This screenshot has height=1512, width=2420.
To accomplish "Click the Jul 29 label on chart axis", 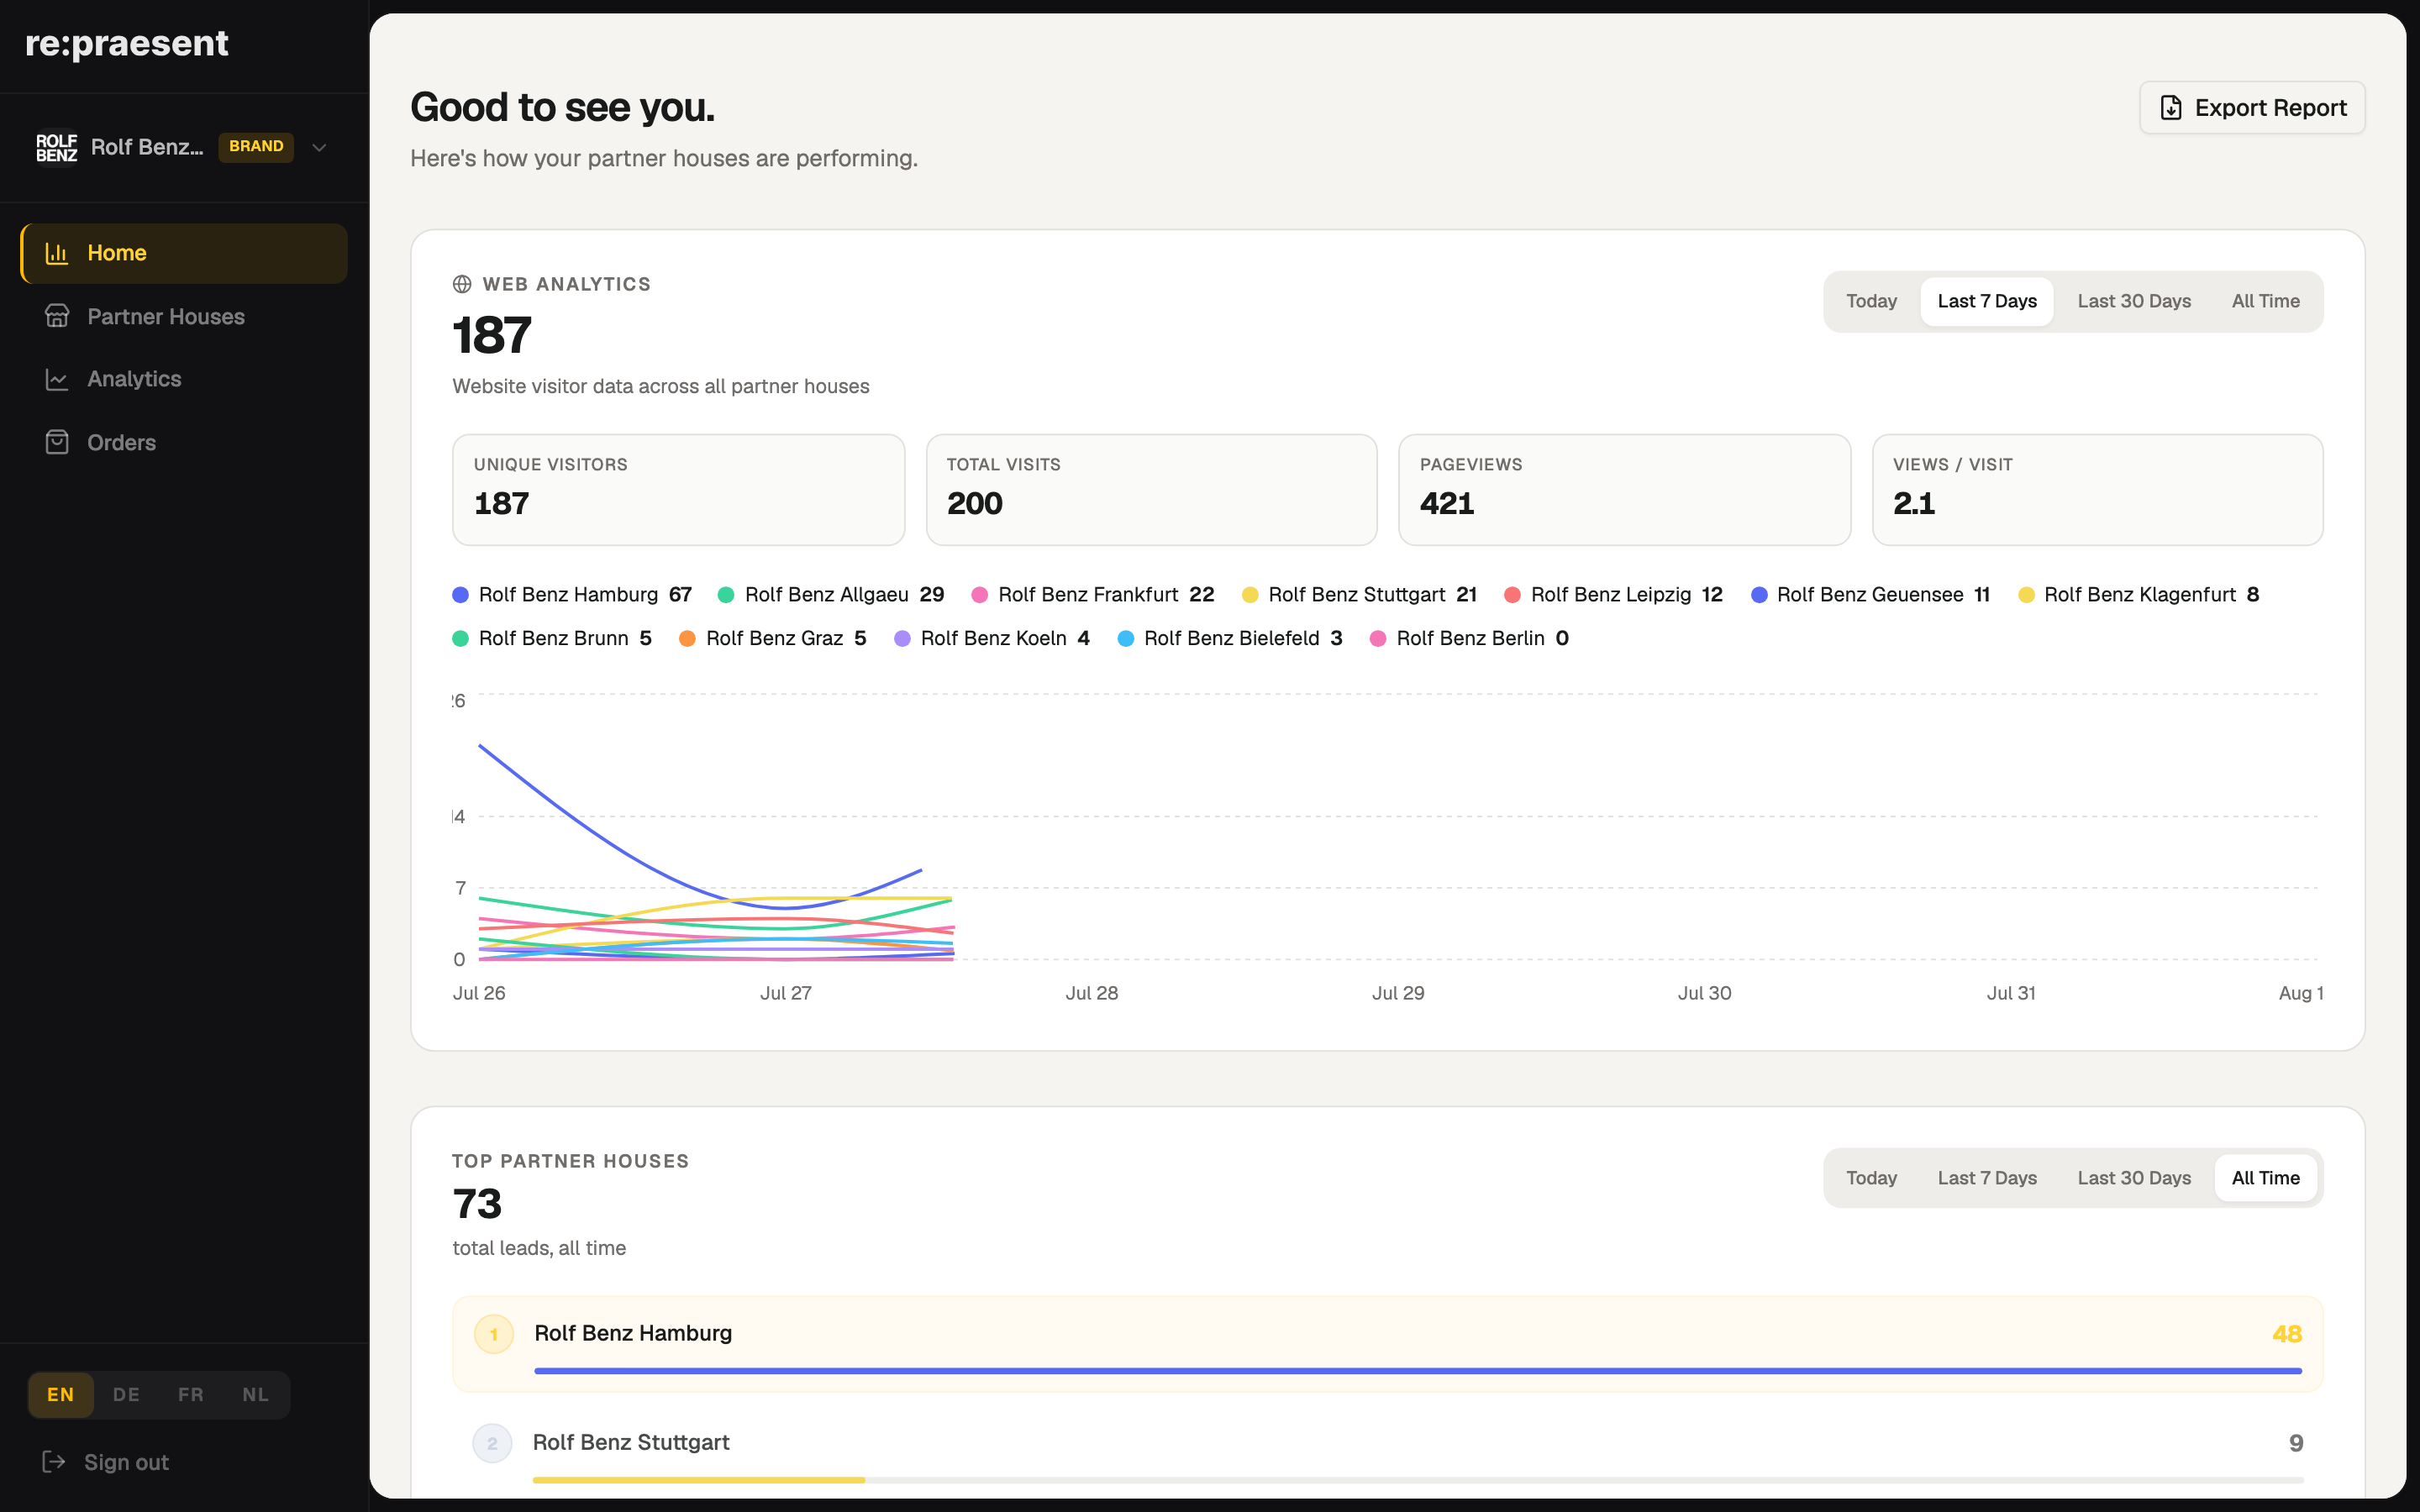I will point(1398,993).
